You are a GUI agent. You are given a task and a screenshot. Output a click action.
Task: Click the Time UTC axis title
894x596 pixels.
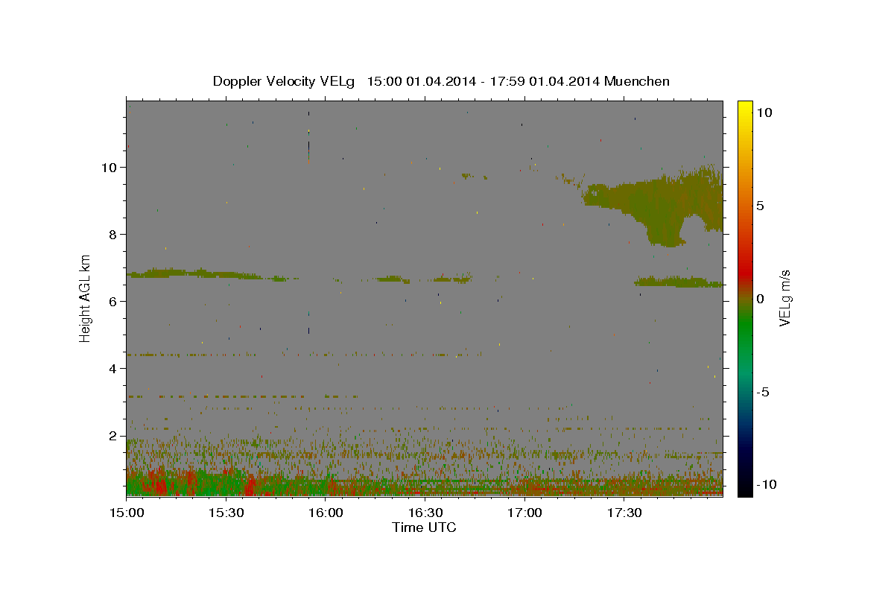pyautogui.click(x=424, y=527)
